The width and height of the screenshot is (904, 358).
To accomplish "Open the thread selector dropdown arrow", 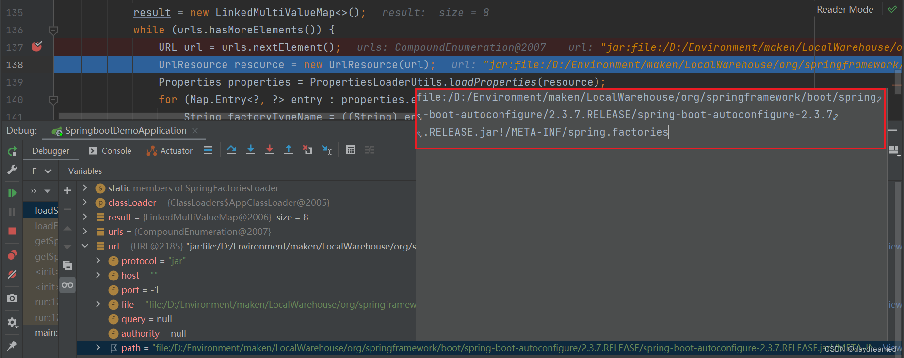I will [x=47, y=191].
